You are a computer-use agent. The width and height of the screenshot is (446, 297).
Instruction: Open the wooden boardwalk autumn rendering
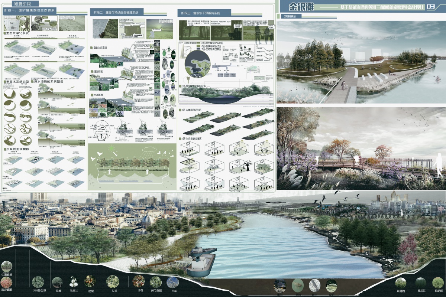coord(361,148)
